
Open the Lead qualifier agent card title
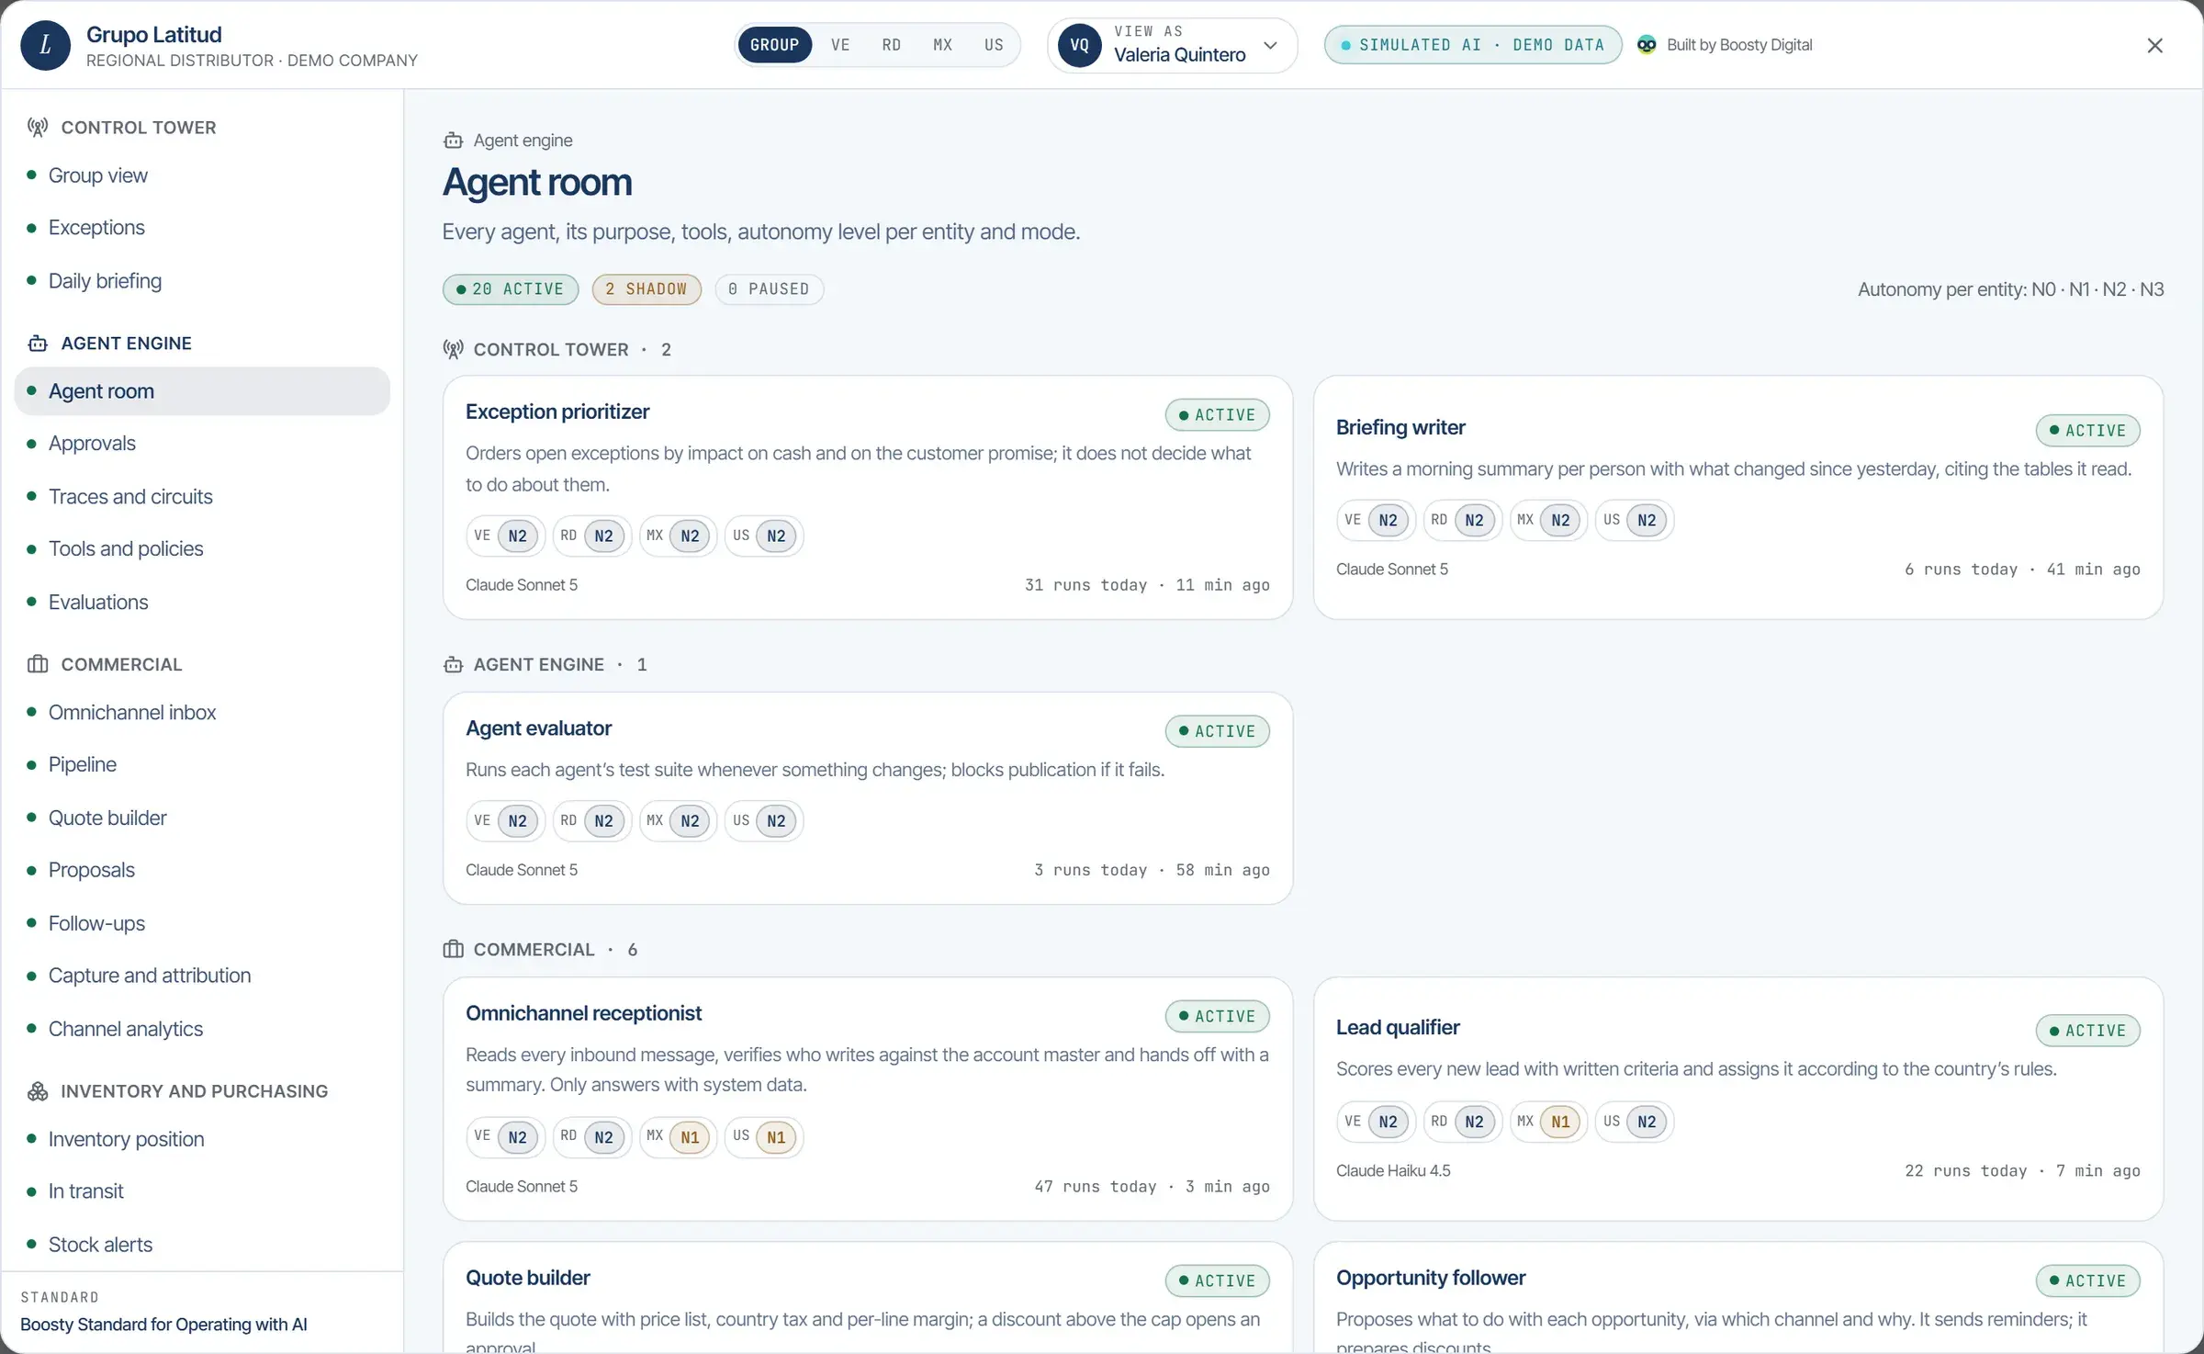(1398, 1028)
